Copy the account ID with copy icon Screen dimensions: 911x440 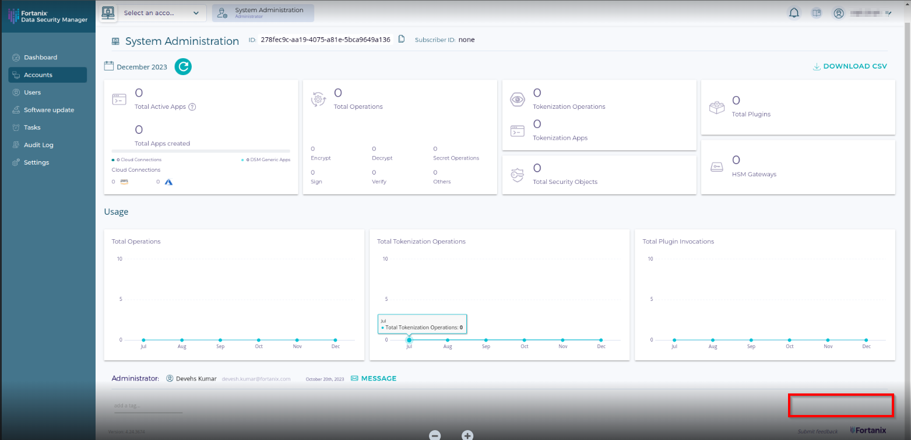[402, 40]
